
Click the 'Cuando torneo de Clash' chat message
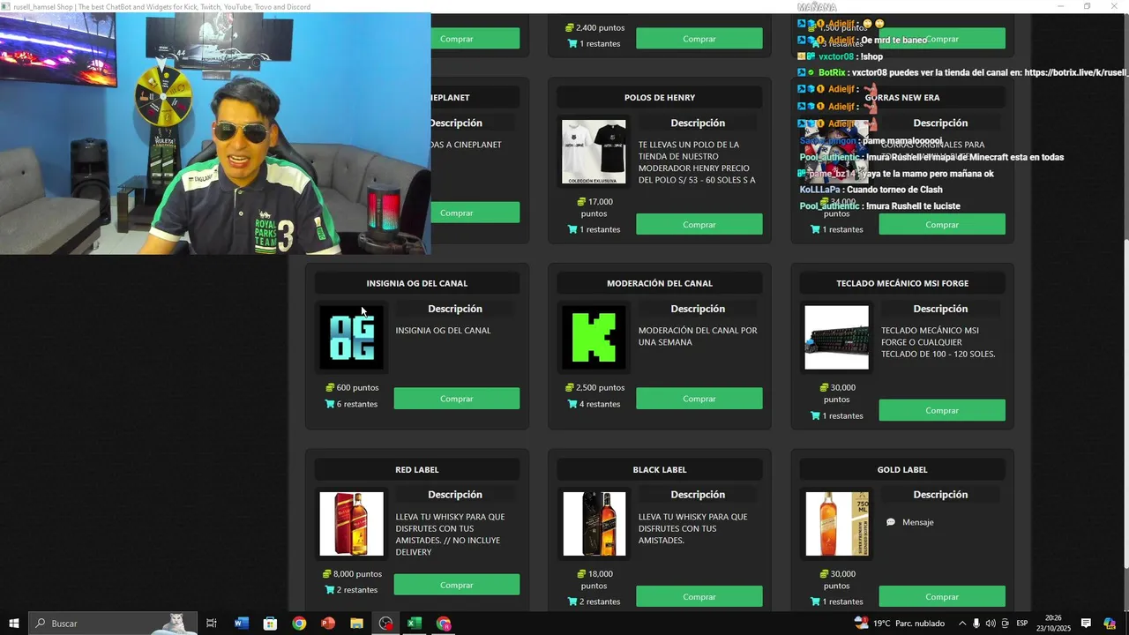coord(894,190)
